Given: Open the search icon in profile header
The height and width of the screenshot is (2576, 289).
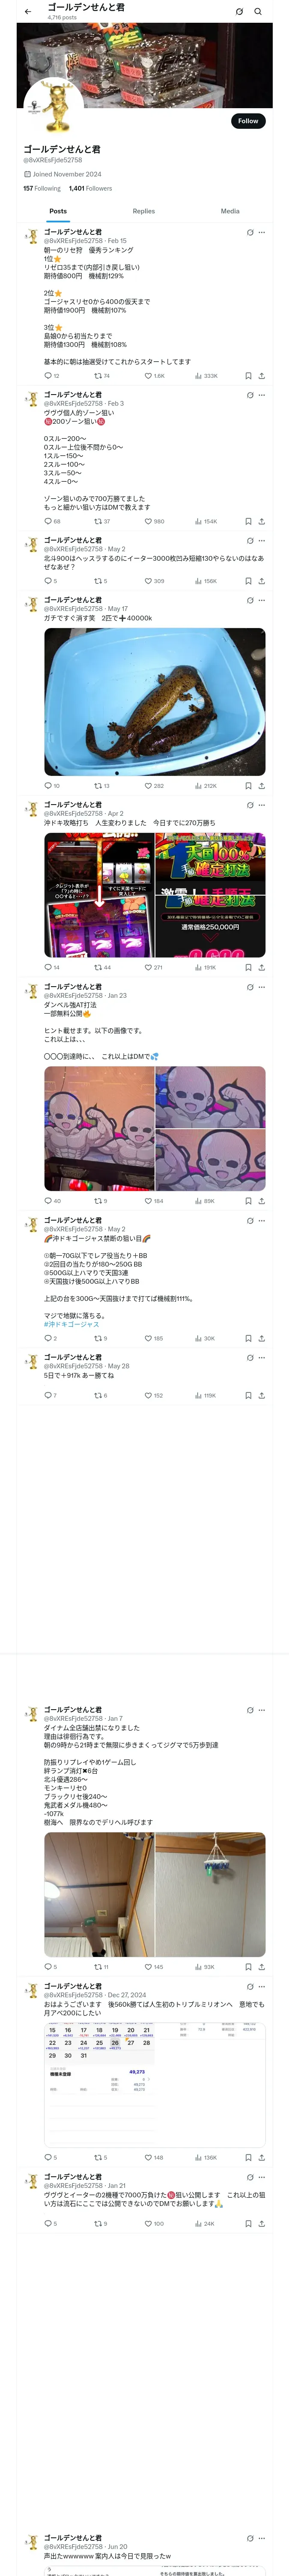Looking at the screenshot, I should pyautogui.click(x=257, y=11).
